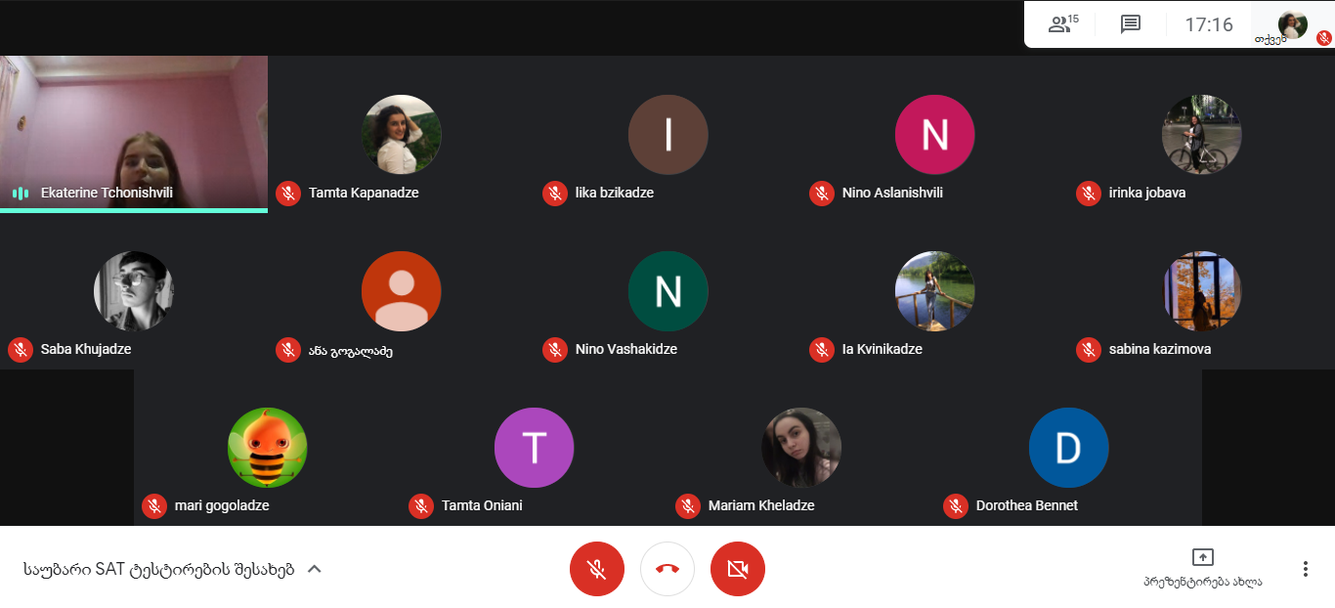Click the speaking indicator beside Ekaterine Tchonishvili

(x=21, y=194)
